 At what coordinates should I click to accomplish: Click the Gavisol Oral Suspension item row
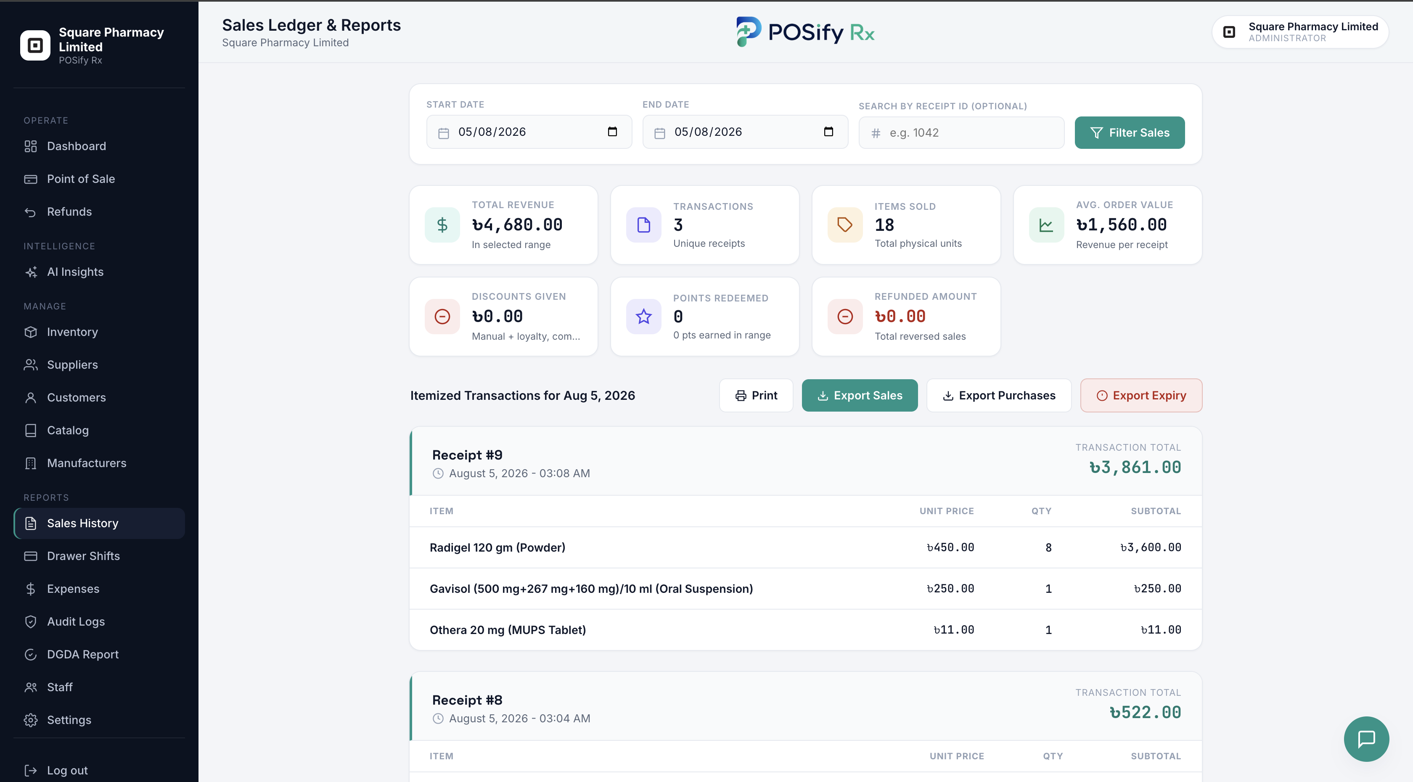[x=805, y=589]
